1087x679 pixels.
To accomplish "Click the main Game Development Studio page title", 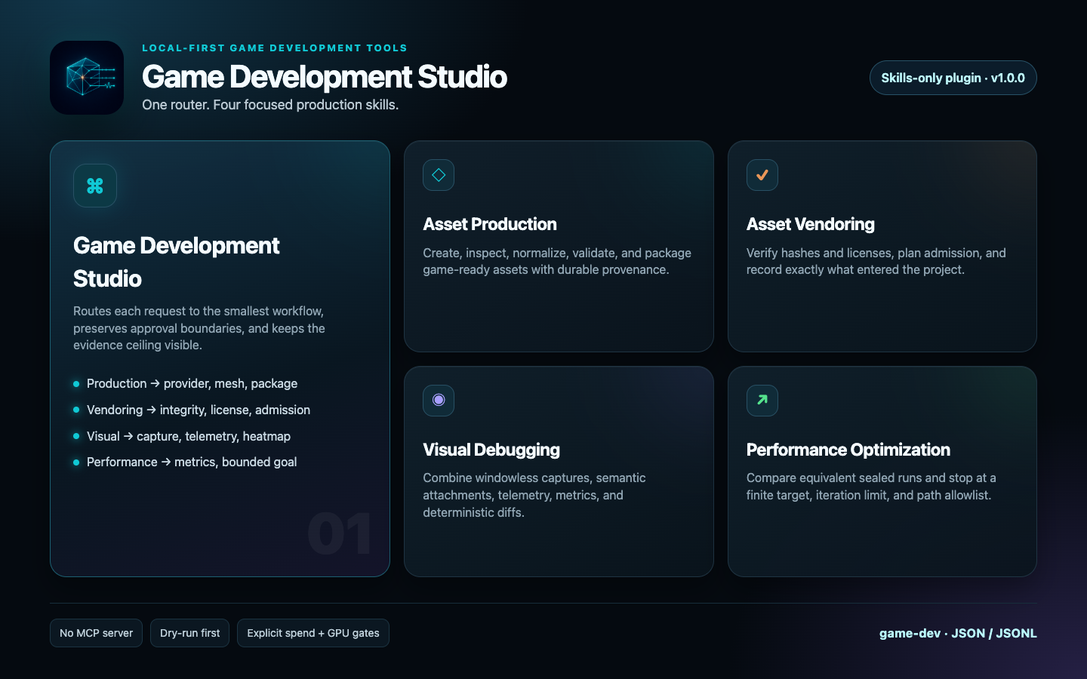I will point(325,77).
